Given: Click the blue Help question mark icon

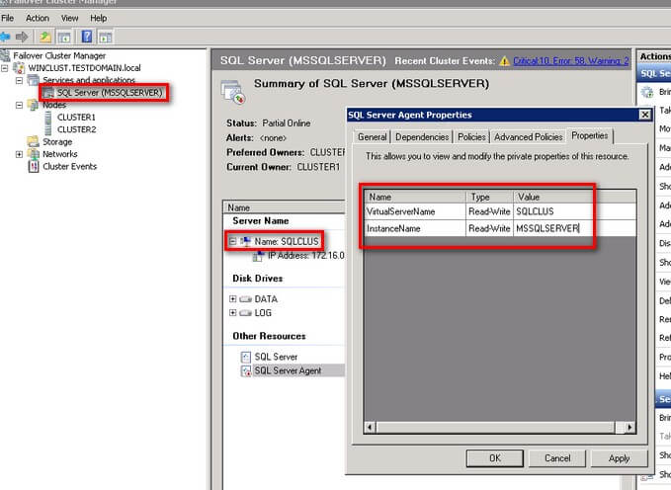Looking at the screenshot, I should pyautogui.click(x=87, y=37).
